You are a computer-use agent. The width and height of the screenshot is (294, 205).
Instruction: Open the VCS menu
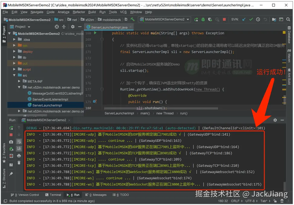(123, 12)
